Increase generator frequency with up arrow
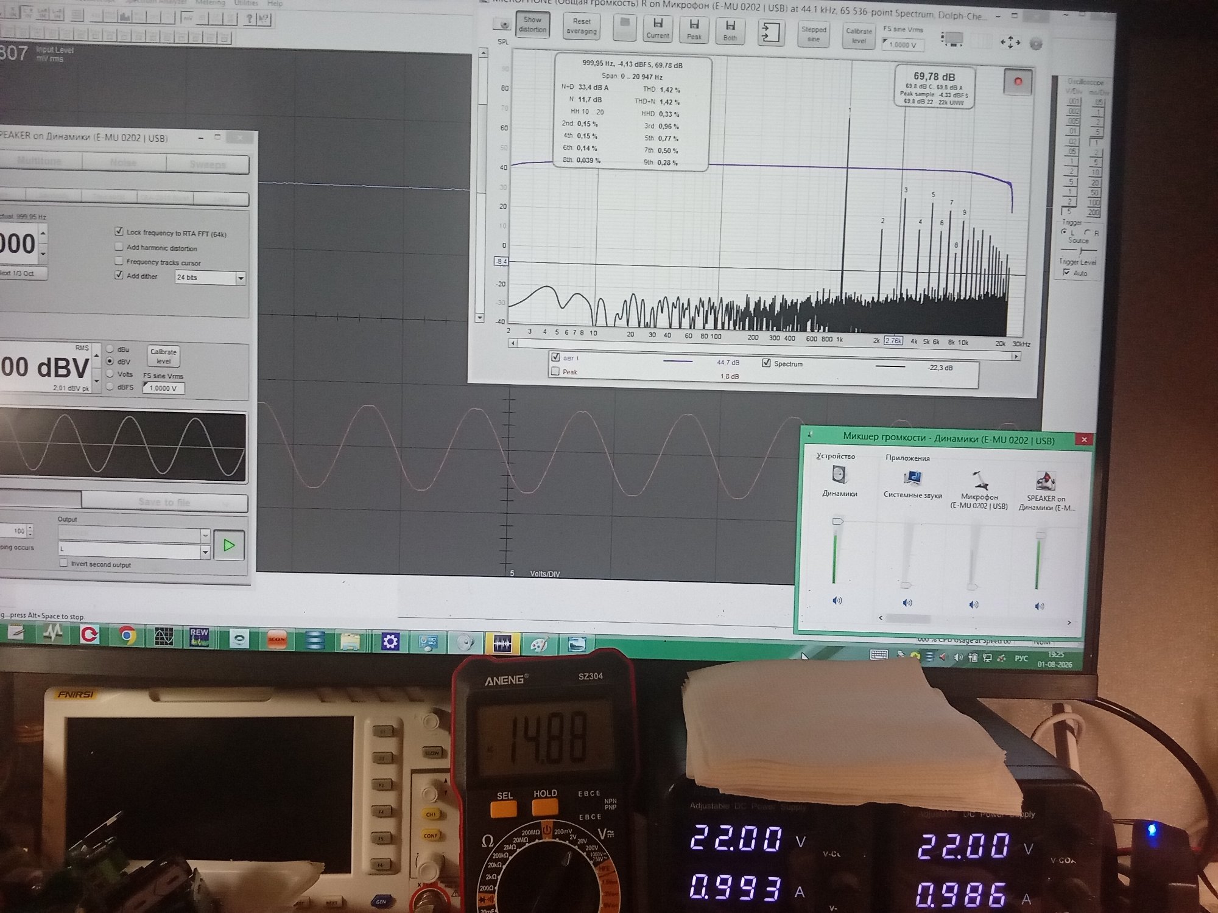 [43, 234]
